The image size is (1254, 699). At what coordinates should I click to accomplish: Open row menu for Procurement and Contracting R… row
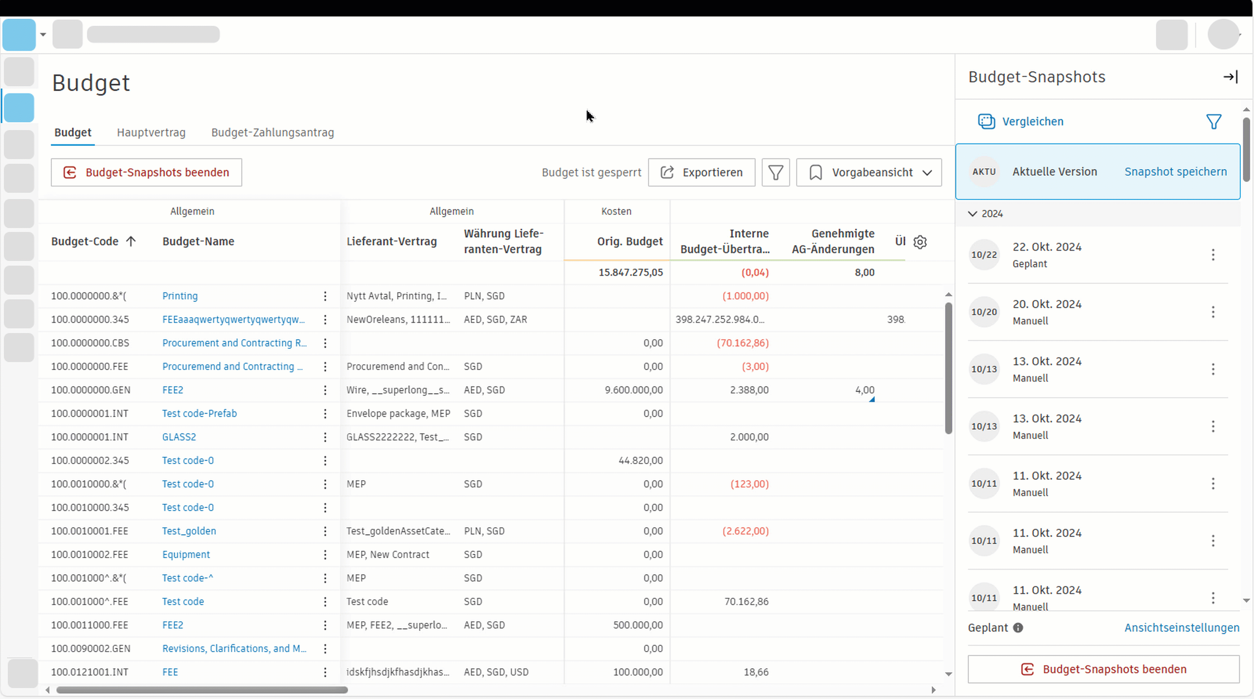coord(325,343)
